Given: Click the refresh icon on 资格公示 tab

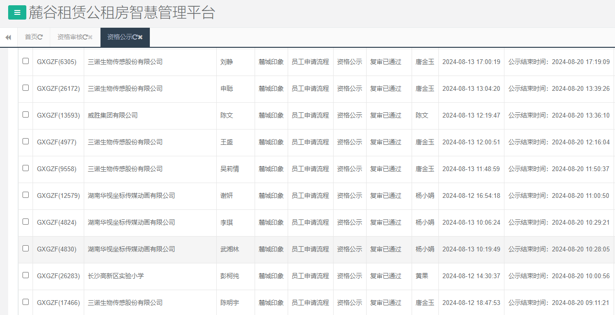Looking at the screenshot, I should [136, 37].
